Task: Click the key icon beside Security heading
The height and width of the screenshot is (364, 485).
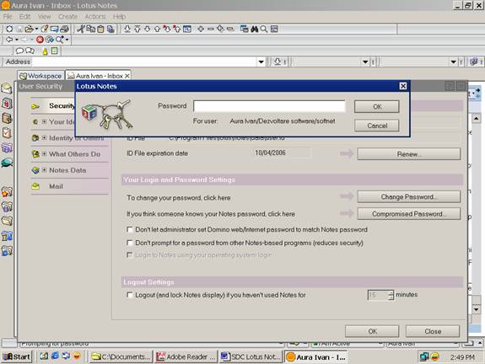Action: [x=35, y=107]
